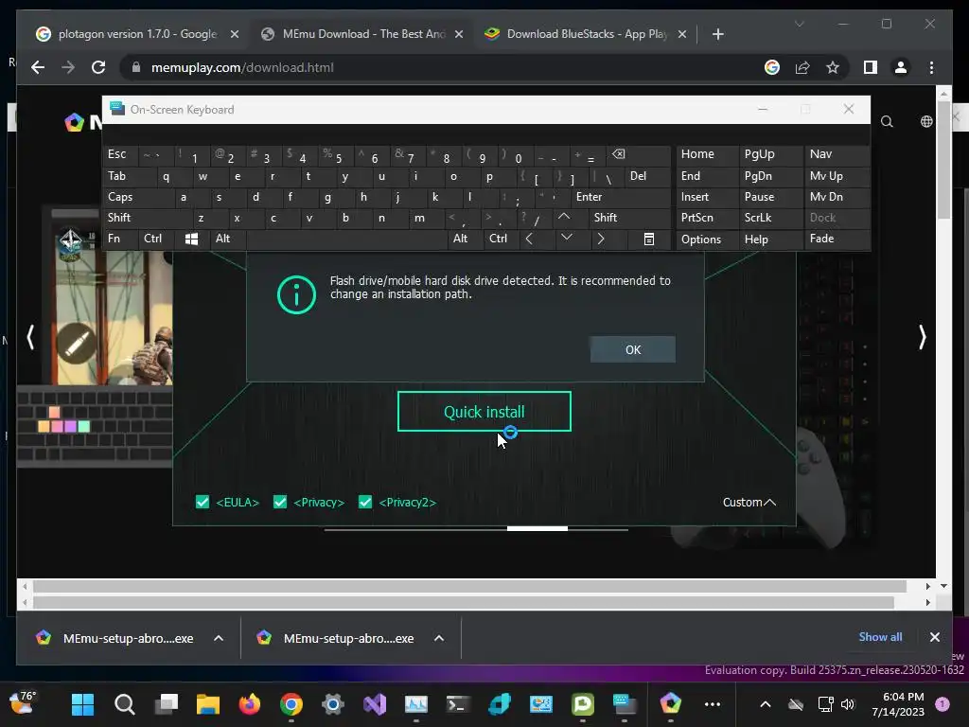Image resolution: width=969 pixels, height=727 pixels.
Task: Uncheck the EULA checkbox
Action: pos(203,502)
